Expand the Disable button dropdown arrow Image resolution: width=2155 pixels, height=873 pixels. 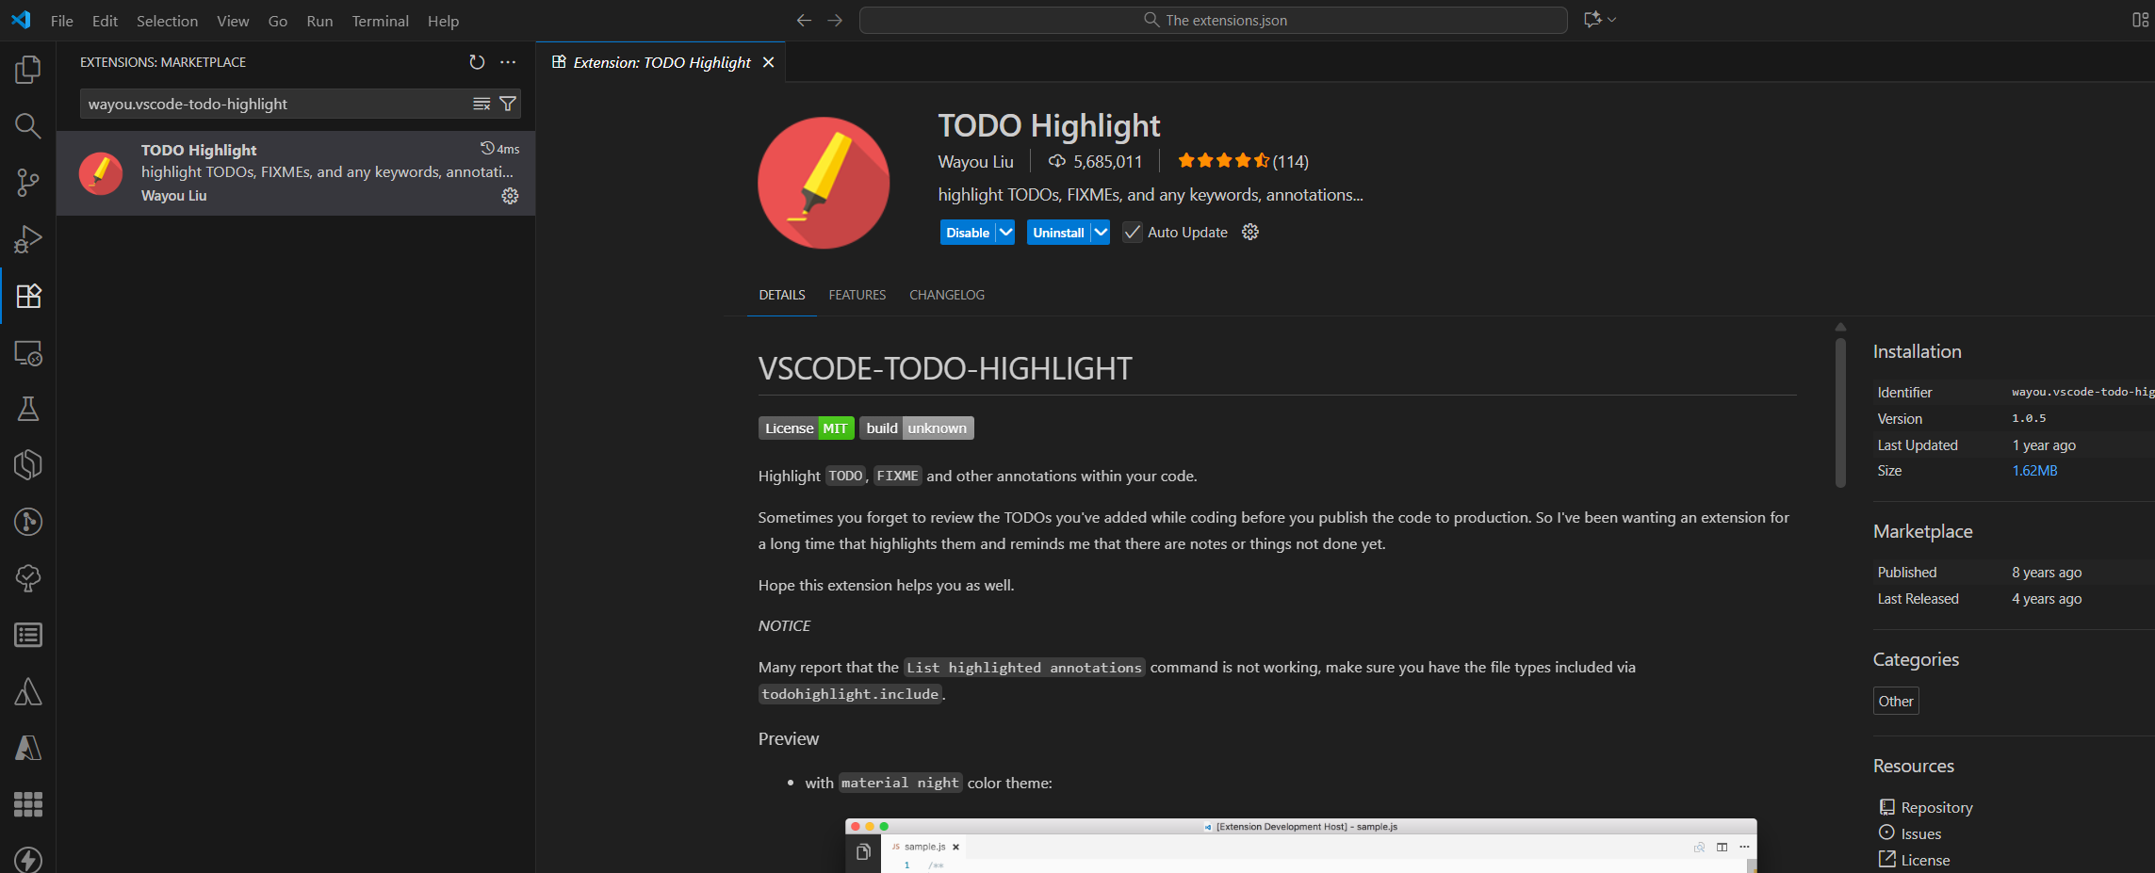(x=1005, y=232)
